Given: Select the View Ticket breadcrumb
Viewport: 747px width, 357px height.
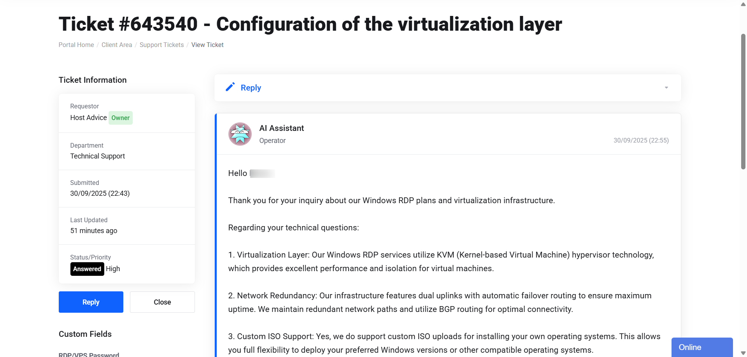Looking at the screenshot, I should (x=207, y=45).
